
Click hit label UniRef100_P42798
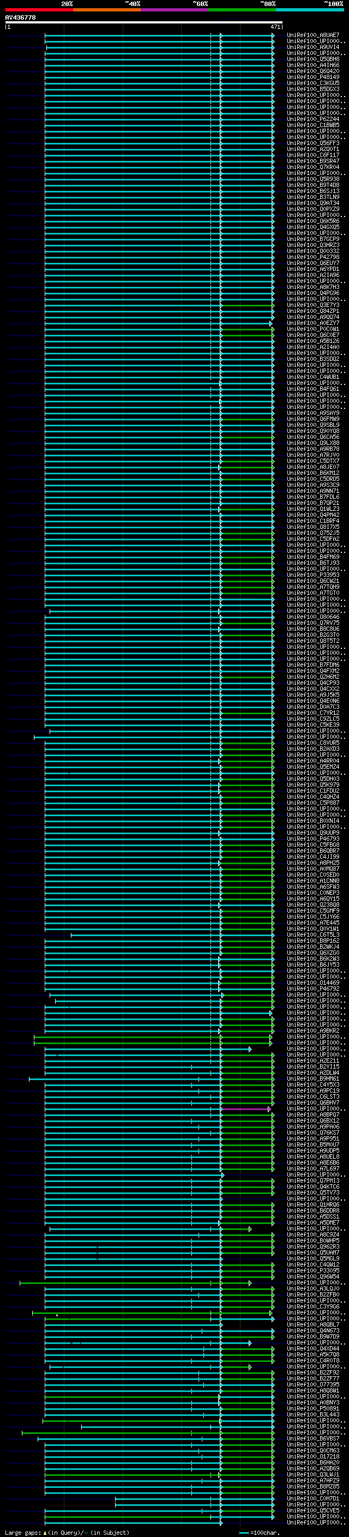[x=313, y=257]
